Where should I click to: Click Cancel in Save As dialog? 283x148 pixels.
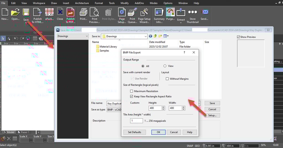point(212,109)
